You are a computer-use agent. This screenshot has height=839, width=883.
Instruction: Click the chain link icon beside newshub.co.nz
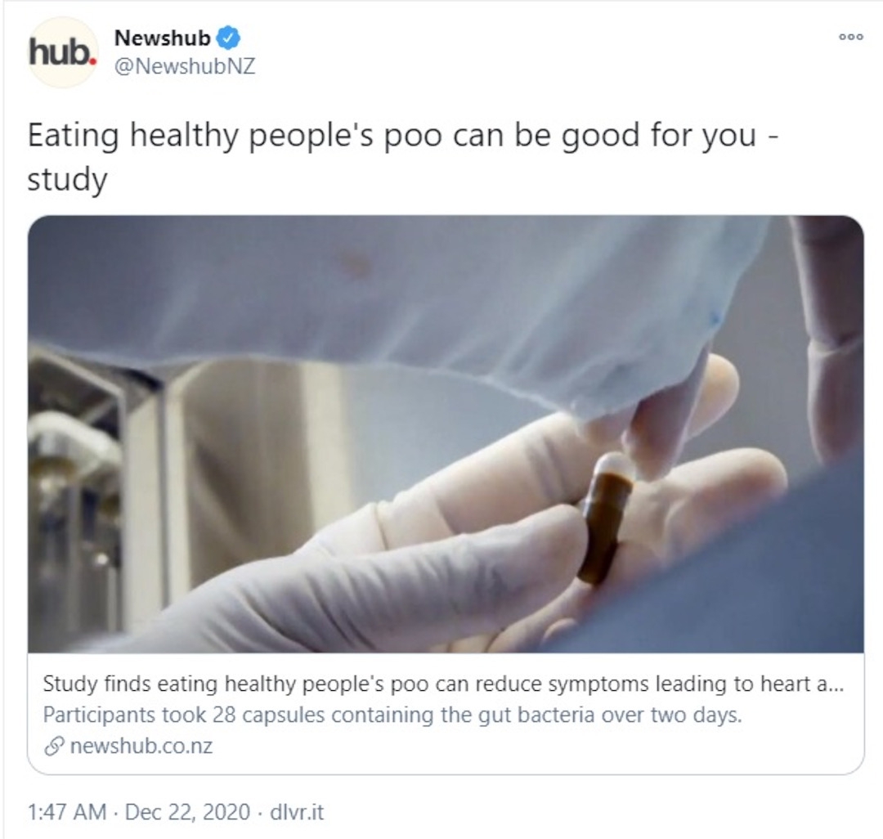pyautogui.click(x=54, y=746)
